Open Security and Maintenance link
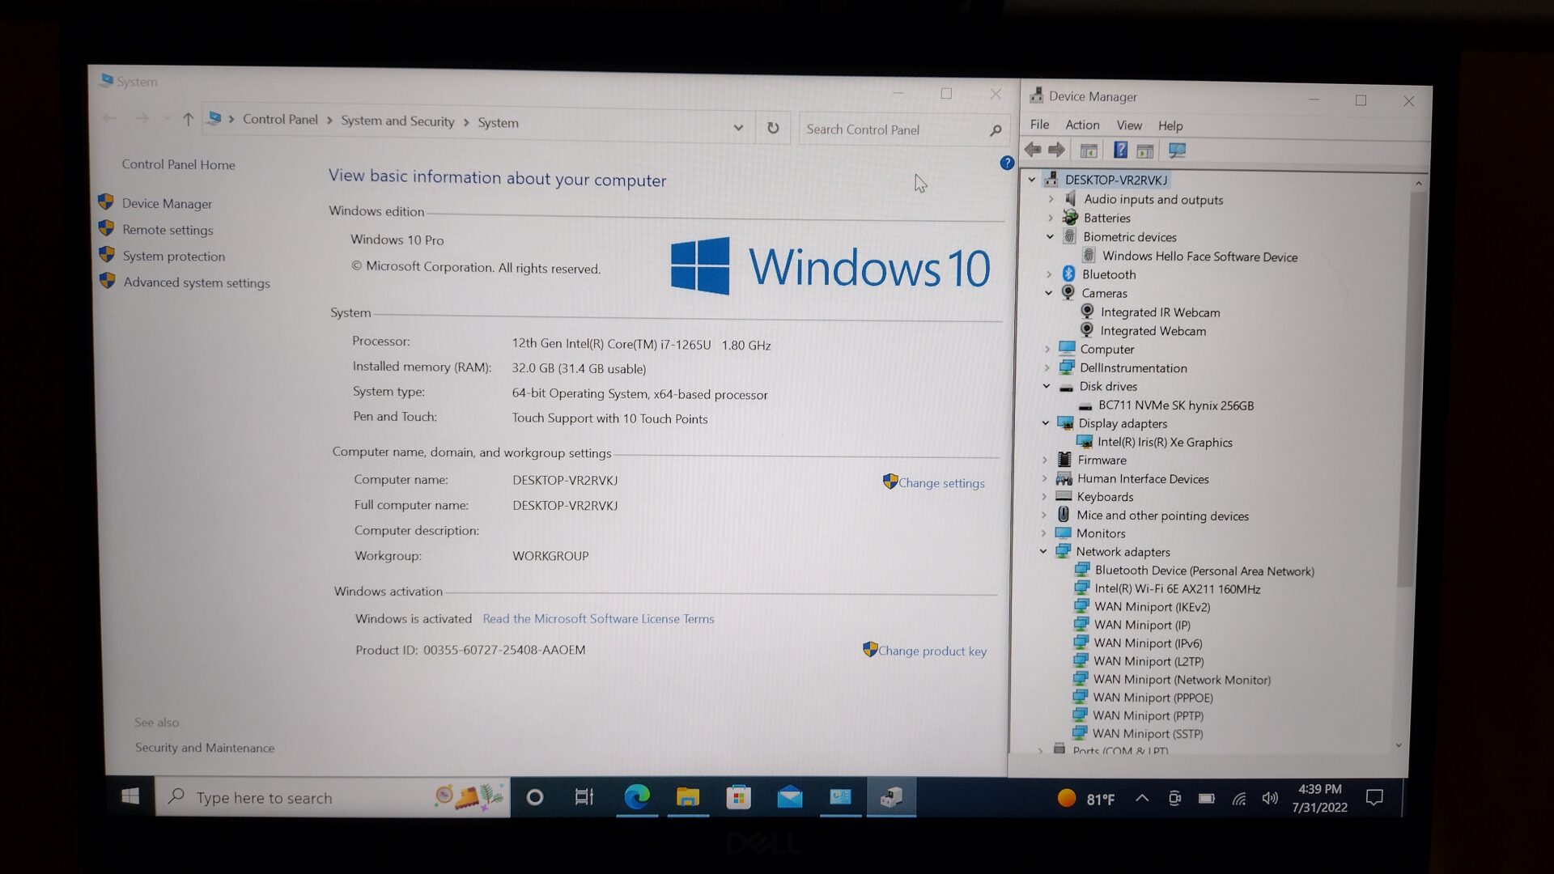This screenshot has width=1554, height=874. [x=205, y=748]
